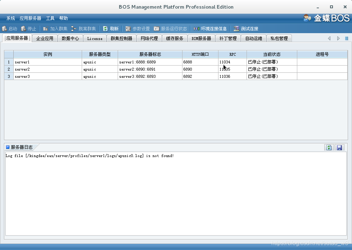Switch to the 自动运维 tab
352x250 pixels.
(x=254, y=39)
